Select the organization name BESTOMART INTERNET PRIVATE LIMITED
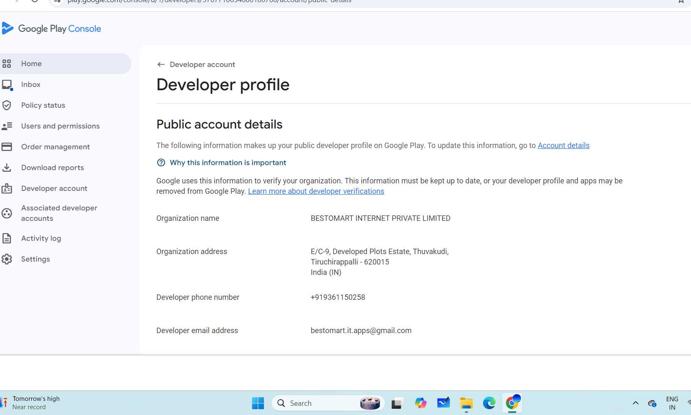 point(380,218)
